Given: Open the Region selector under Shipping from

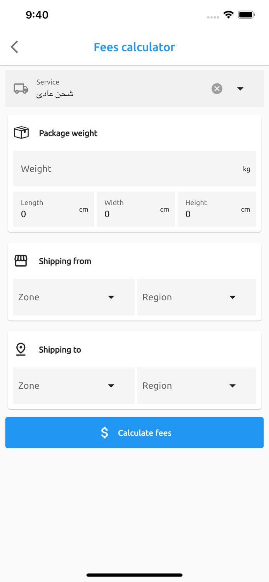Looking at the screenshot, I should click(x=196, y=297).
